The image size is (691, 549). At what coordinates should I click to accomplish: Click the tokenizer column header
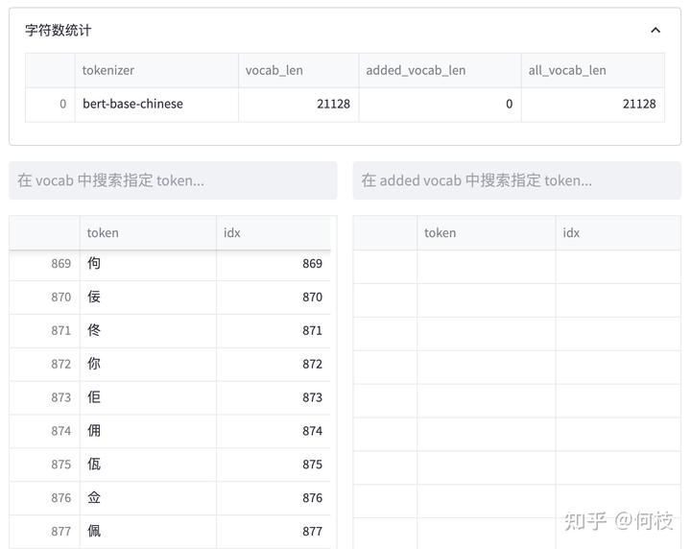point(156,70)
